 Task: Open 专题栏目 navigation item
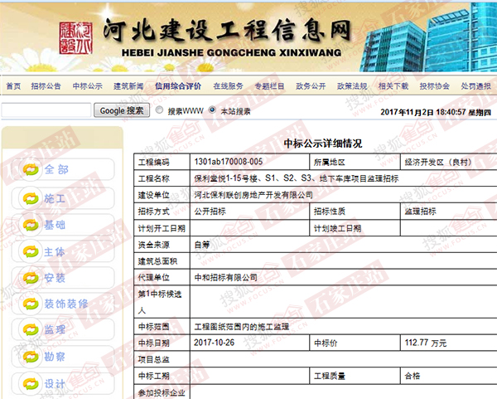(x=270, y=86)
